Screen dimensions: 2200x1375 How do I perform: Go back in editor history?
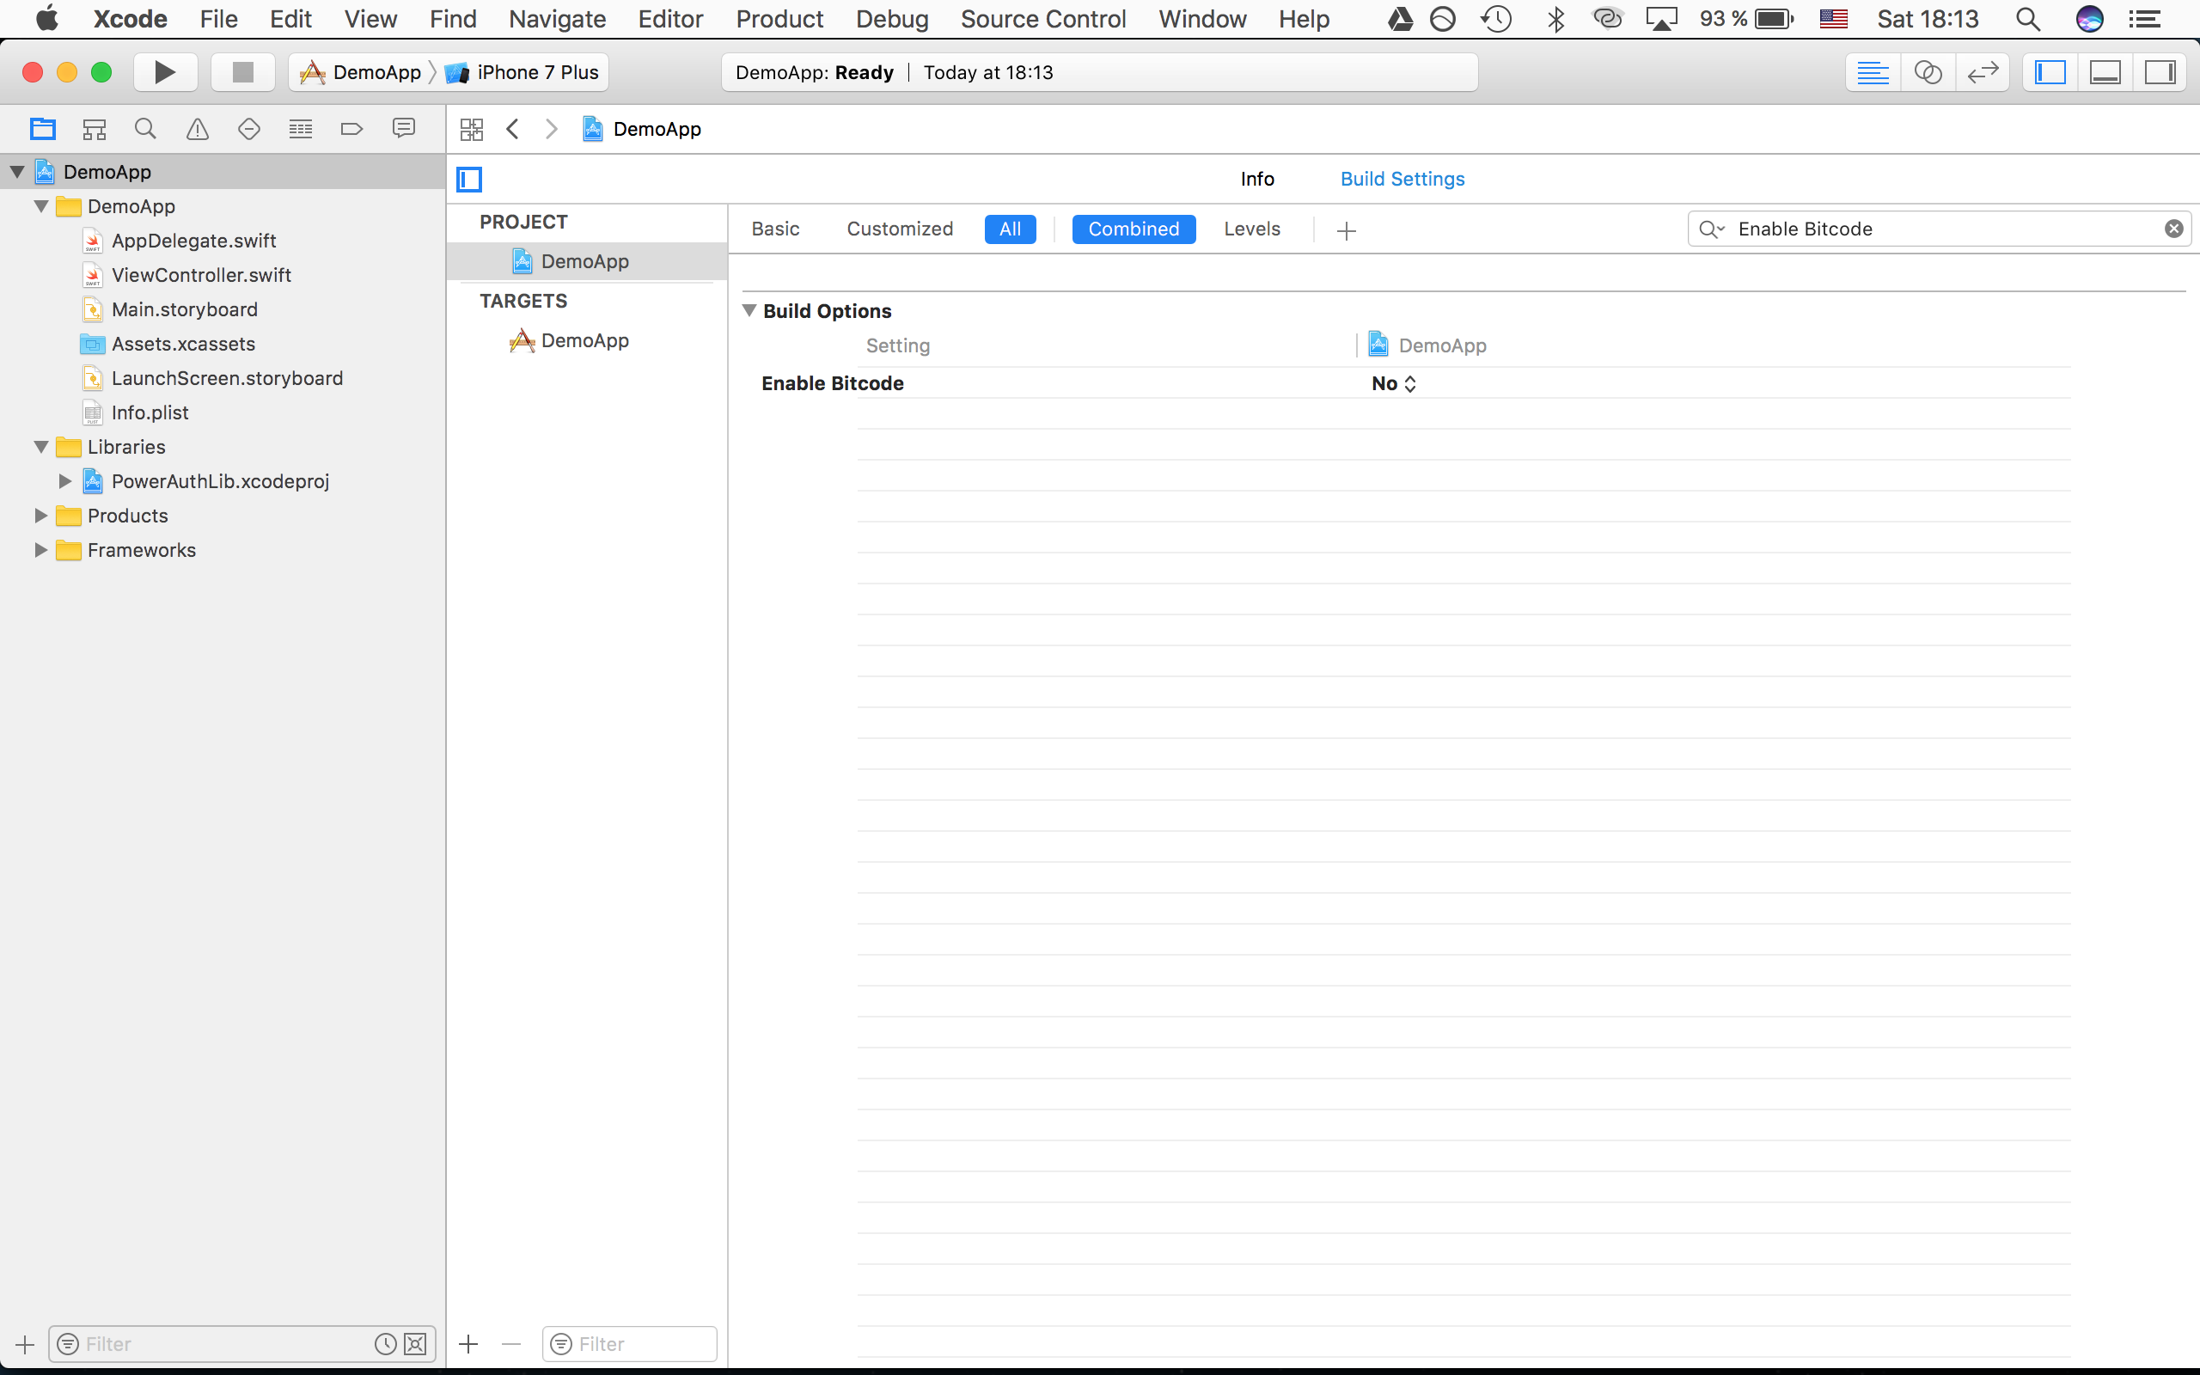[513, 129]
